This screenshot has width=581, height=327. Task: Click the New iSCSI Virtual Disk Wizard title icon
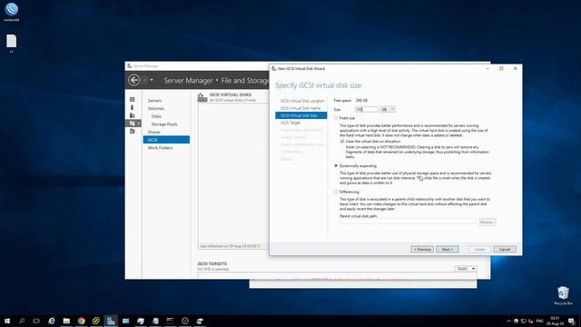274,69
